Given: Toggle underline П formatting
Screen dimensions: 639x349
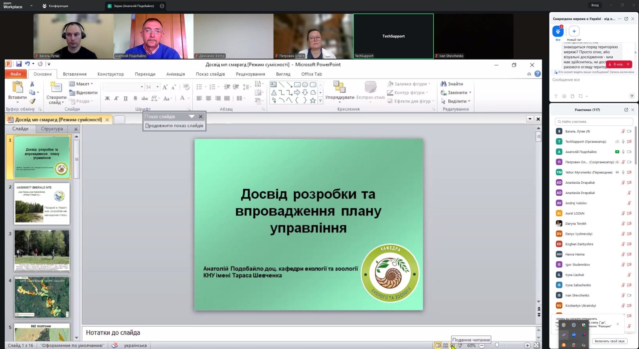Looking at the screenshot, I should (125, 98).
